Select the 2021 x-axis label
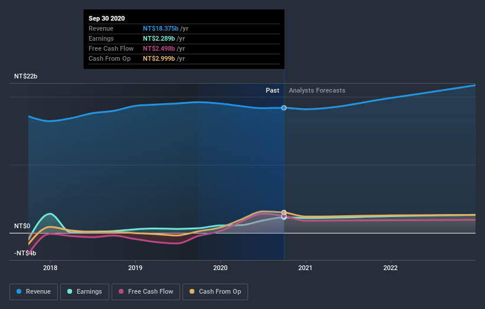This screenshot has height=309, width=485. pos(305,268)
